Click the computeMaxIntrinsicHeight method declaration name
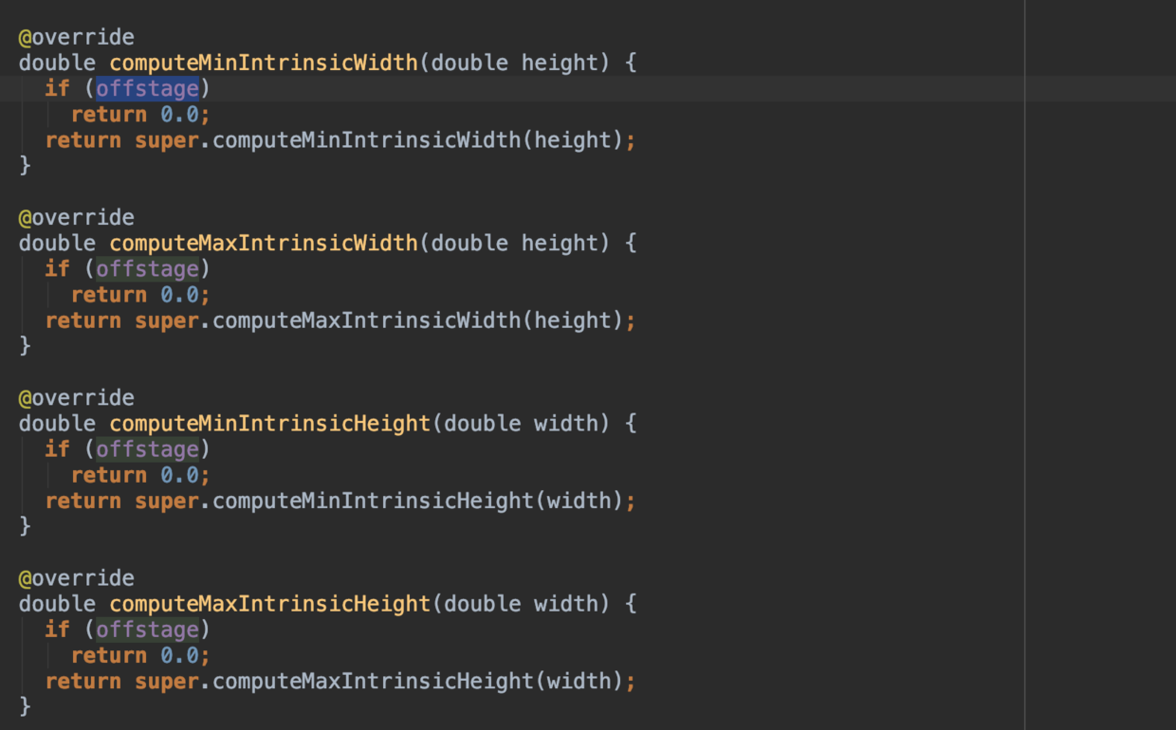This screenshot has height=730, width=1176. click(269, 603)
